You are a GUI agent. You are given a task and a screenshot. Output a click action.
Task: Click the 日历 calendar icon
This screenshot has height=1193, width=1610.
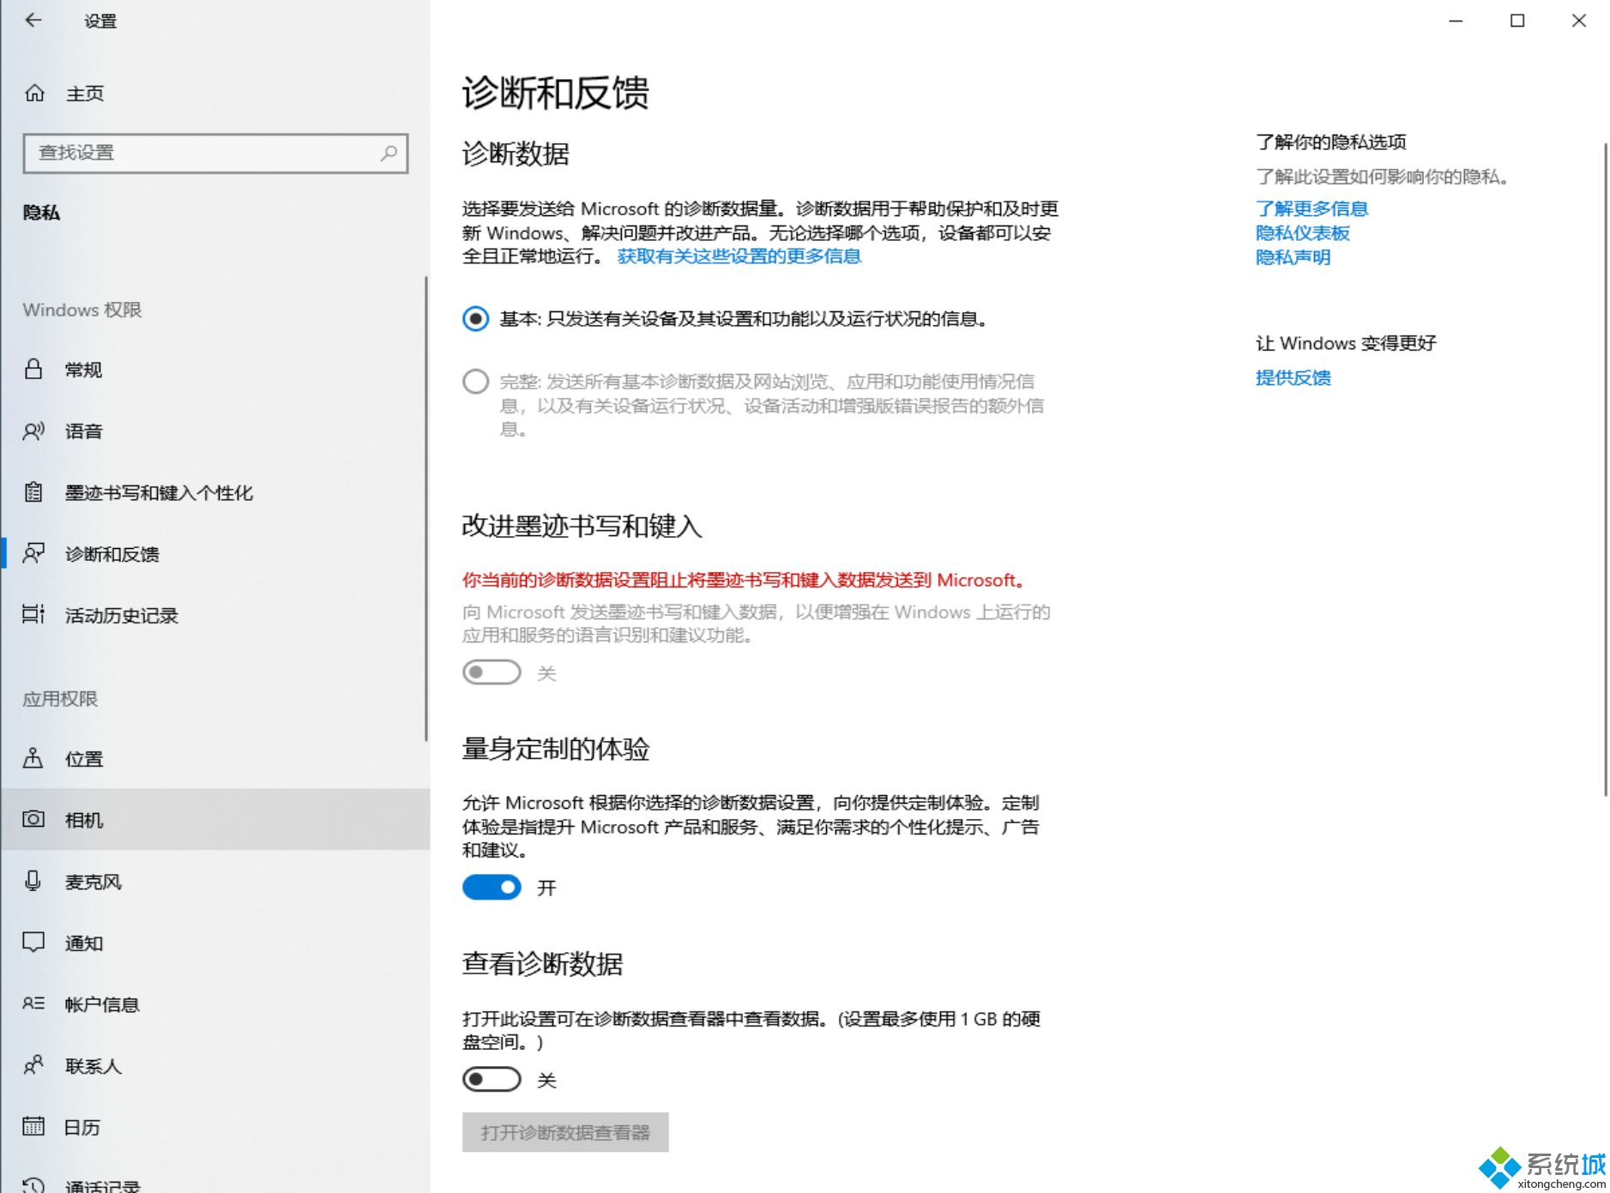[33, 1126]
